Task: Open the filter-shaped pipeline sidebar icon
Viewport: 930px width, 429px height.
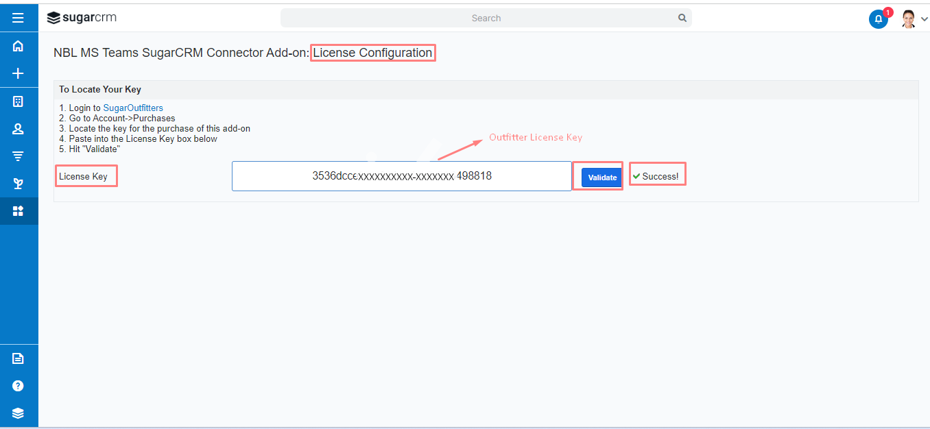Action: (x=19, y=156)
